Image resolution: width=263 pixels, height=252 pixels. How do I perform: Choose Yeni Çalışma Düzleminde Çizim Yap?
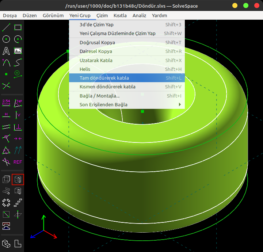click(x=127, y=33)
